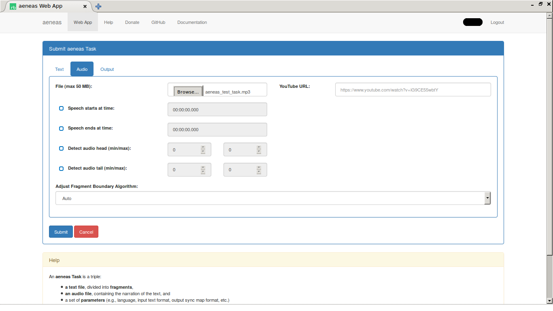The image size is (553, 311).
Task: Click the blacked-out username in navbar
Action: coord(473,22)
